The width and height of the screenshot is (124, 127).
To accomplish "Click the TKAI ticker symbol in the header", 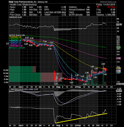I will pos(11,2).
